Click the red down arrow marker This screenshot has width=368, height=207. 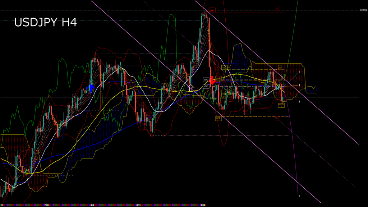pyautogui.click(x=212, y=80)
